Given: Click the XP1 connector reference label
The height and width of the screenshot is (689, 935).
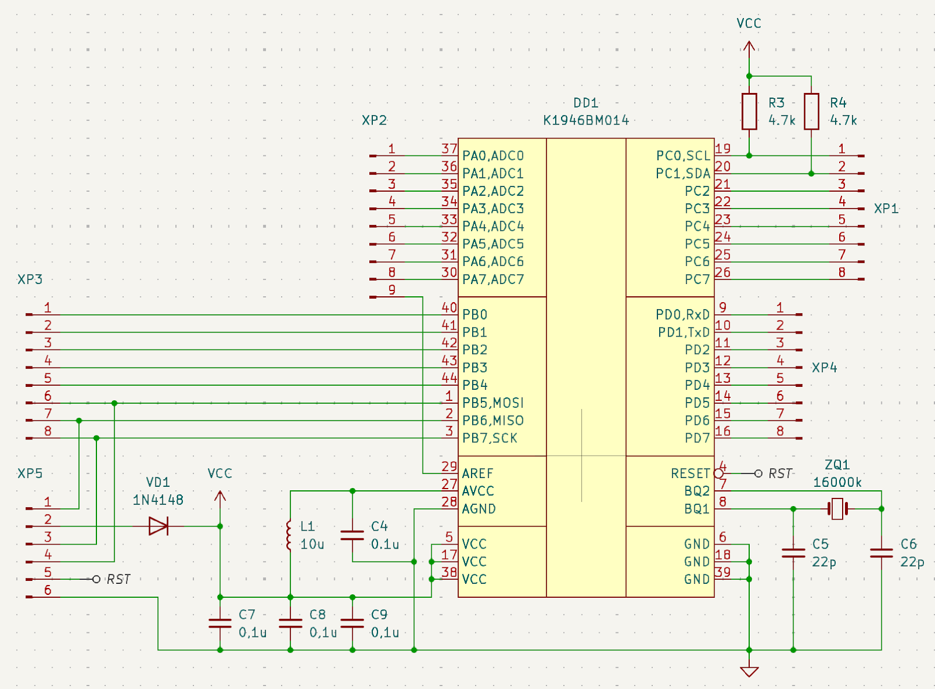Looking at the screenshot, I should 886,209.
